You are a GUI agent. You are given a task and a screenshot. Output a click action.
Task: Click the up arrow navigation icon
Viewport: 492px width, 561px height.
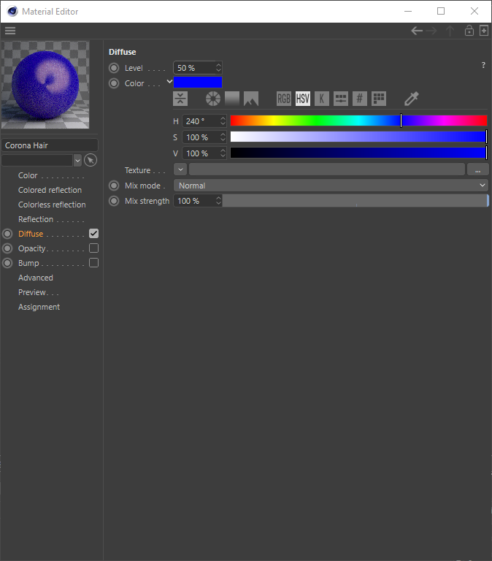click(x=450, y=31)
